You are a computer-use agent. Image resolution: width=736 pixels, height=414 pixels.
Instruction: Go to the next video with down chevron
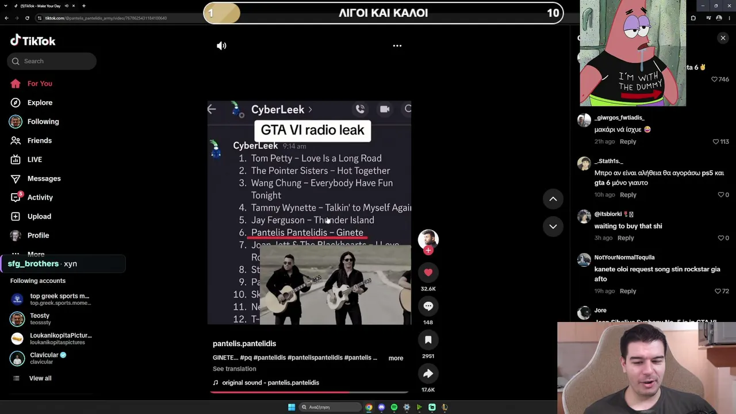pos(553,226)
